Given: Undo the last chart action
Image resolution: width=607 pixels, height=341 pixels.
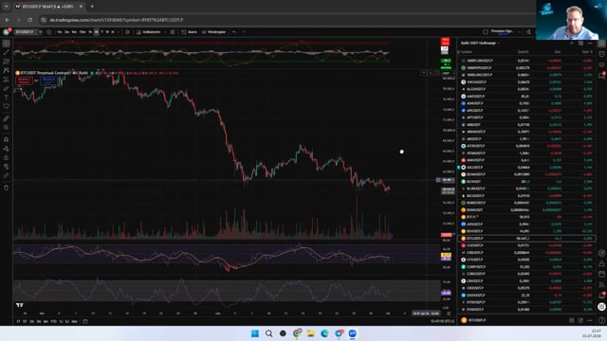Looking at the screenshot, I should coord(234,32).
